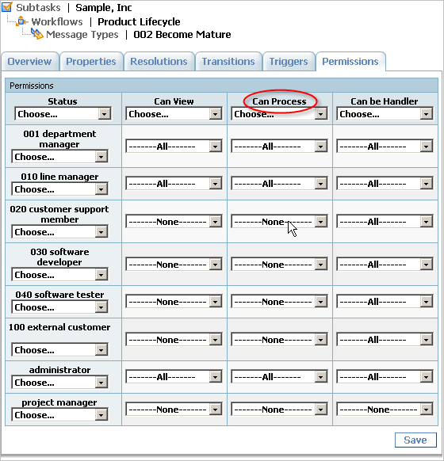Switch to the Properties tab

click(x=91, y=62)
